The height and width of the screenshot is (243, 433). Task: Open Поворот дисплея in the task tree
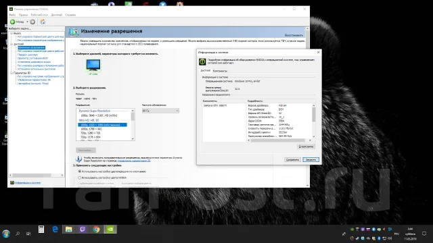point(27,55)
